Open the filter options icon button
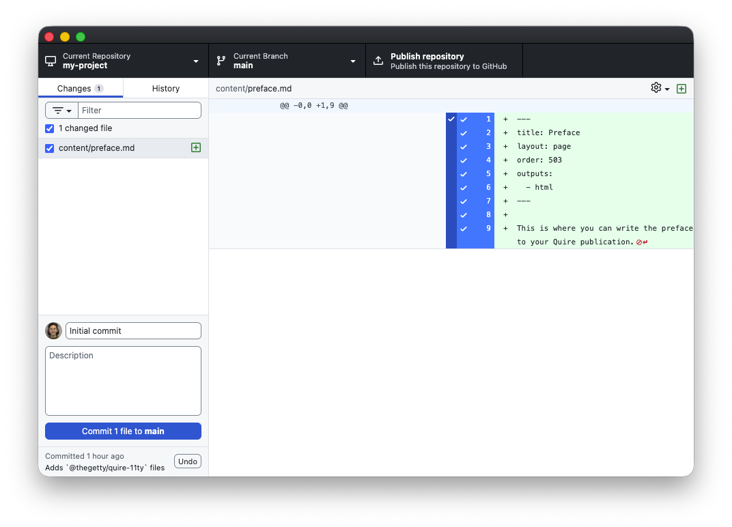 61,111
